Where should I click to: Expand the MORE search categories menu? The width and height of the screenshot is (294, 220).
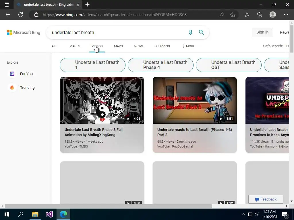(x=189, y=46)
